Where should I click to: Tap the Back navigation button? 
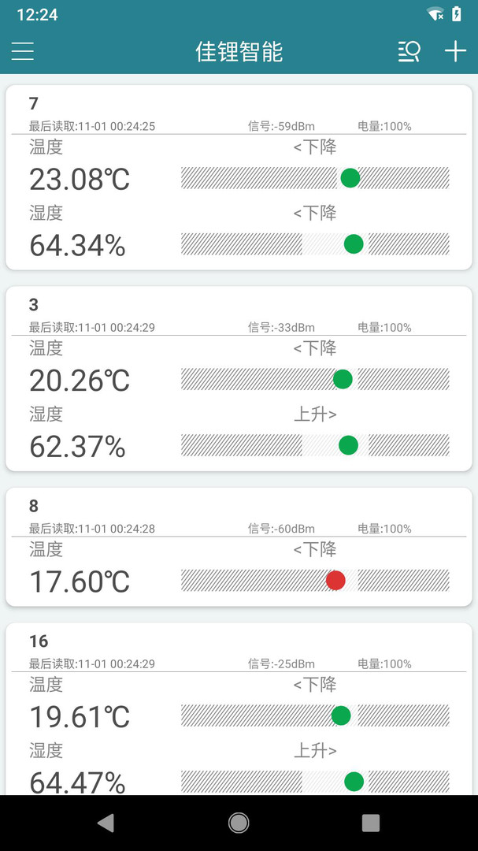(106, 822)
